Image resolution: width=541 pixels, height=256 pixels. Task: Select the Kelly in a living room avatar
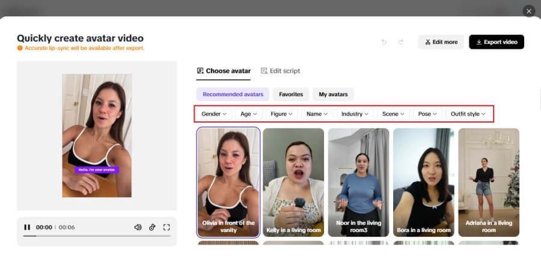coord(293,183)
